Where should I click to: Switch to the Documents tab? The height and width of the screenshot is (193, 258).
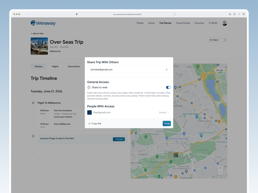tap(74, 66)
